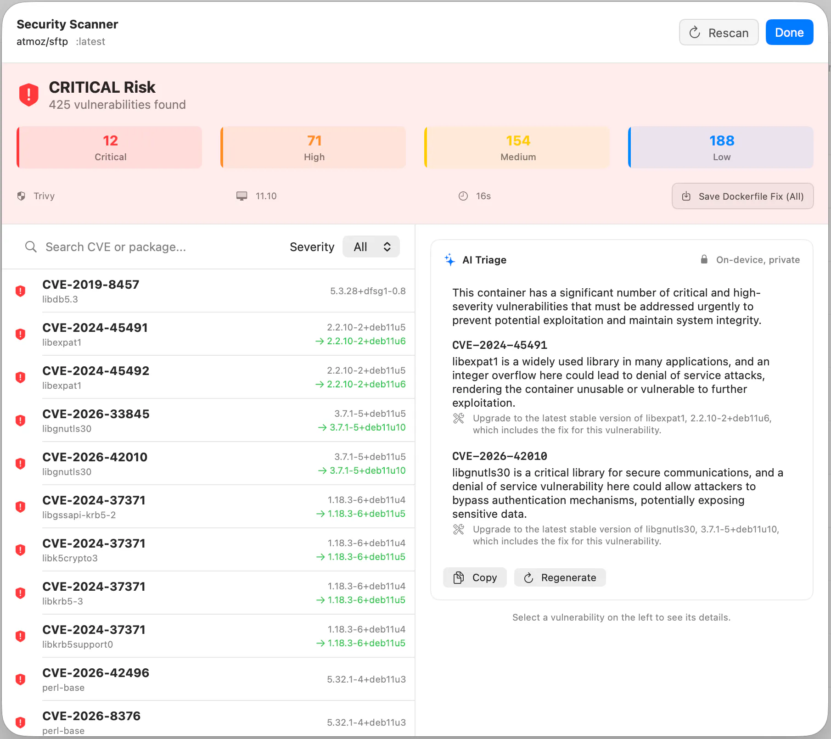Select CVE-2024-37371 for libgssapi-krb5-2
Screen dimensions: 831x739
209,507
